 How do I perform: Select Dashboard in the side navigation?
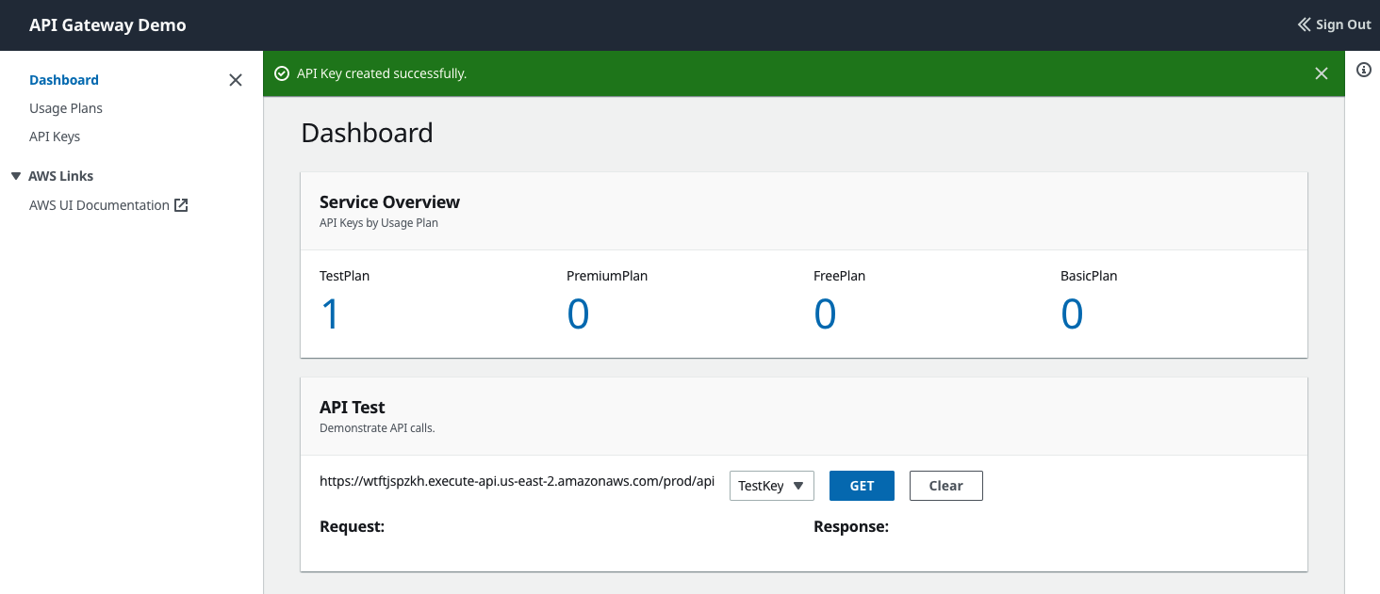[x=64, y=80]
